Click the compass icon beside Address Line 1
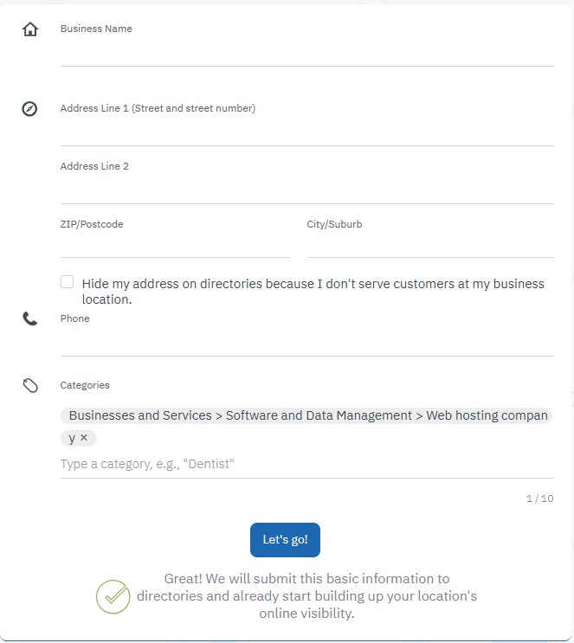The width and height of the screenshot is (574, 643). [x=29, y=109]
